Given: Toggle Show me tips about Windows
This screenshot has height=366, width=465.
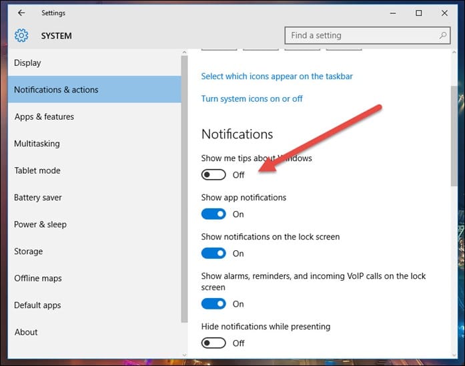Looking at the screenshot, I should (213, 174).
